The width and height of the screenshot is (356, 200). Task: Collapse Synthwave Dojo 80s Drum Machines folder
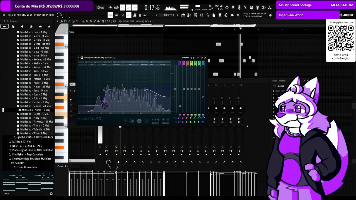(30, 159)
